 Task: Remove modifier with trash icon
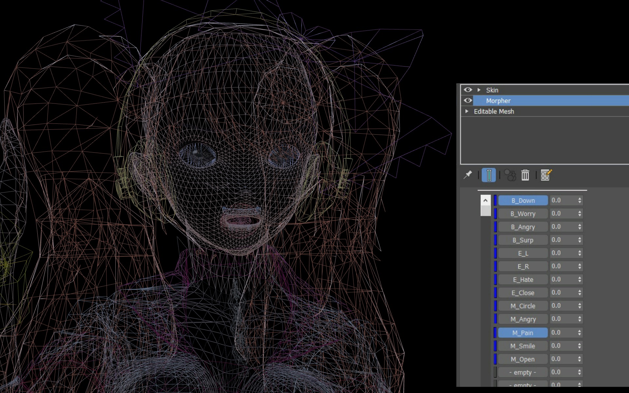525,175
